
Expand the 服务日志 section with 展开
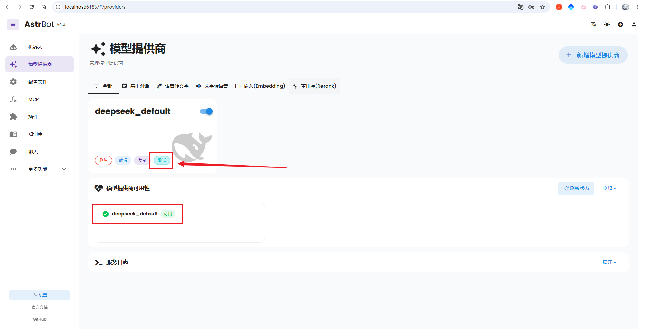click(x=609, y=262)
